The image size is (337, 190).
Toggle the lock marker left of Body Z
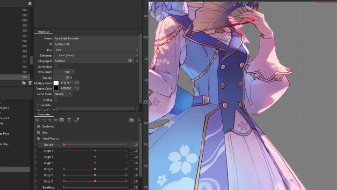coord(36,181)
